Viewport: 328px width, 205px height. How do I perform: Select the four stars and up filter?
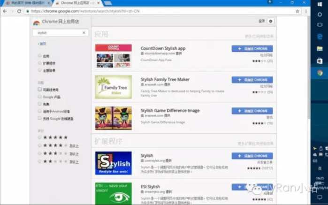pos(39,145)
